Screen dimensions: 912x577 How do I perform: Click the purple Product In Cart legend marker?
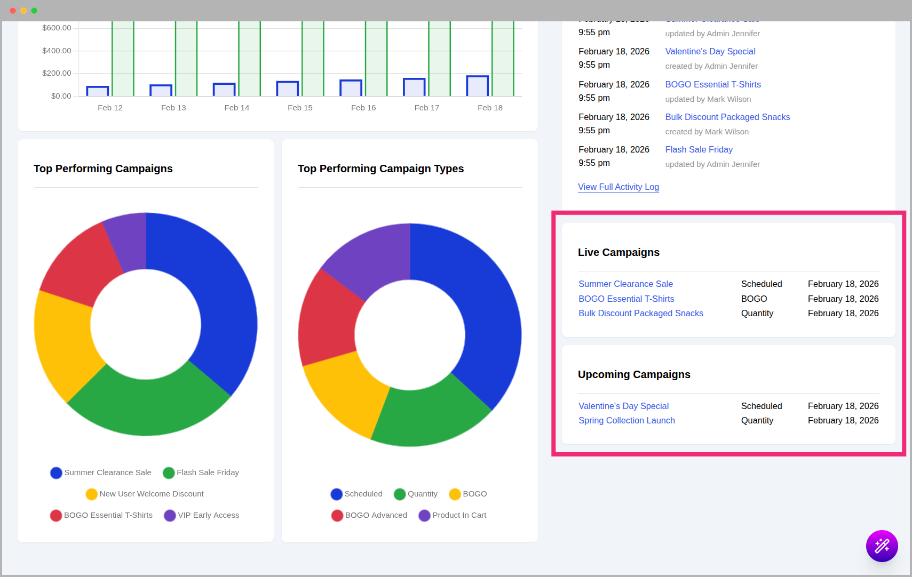(x=424, y=515)
